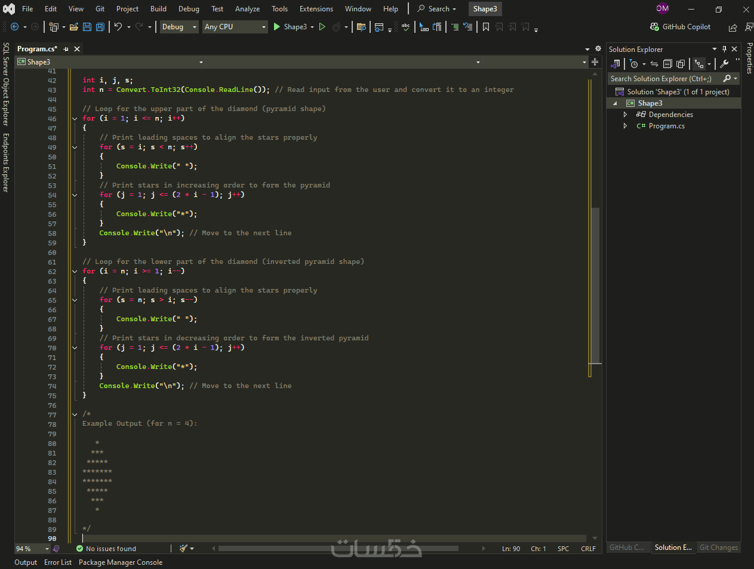
Task: Click the spell checker abc icon
Action: 406,27
